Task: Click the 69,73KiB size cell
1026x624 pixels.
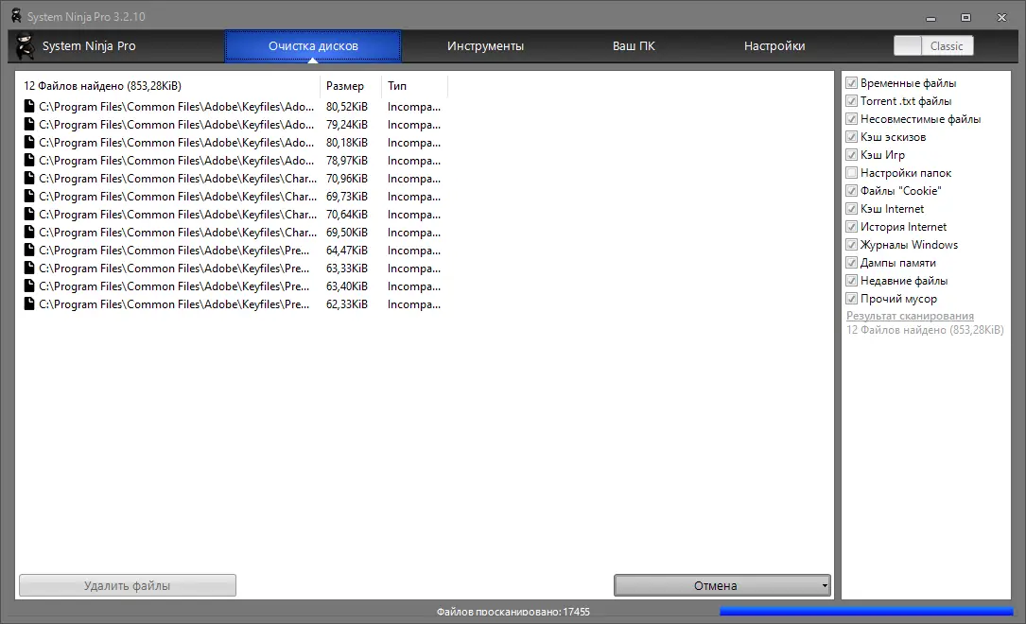Action: (347, 197)
